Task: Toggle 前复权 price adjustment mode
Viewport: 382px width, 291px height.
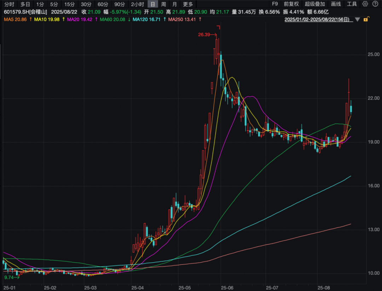Action: tap(291, 5)
